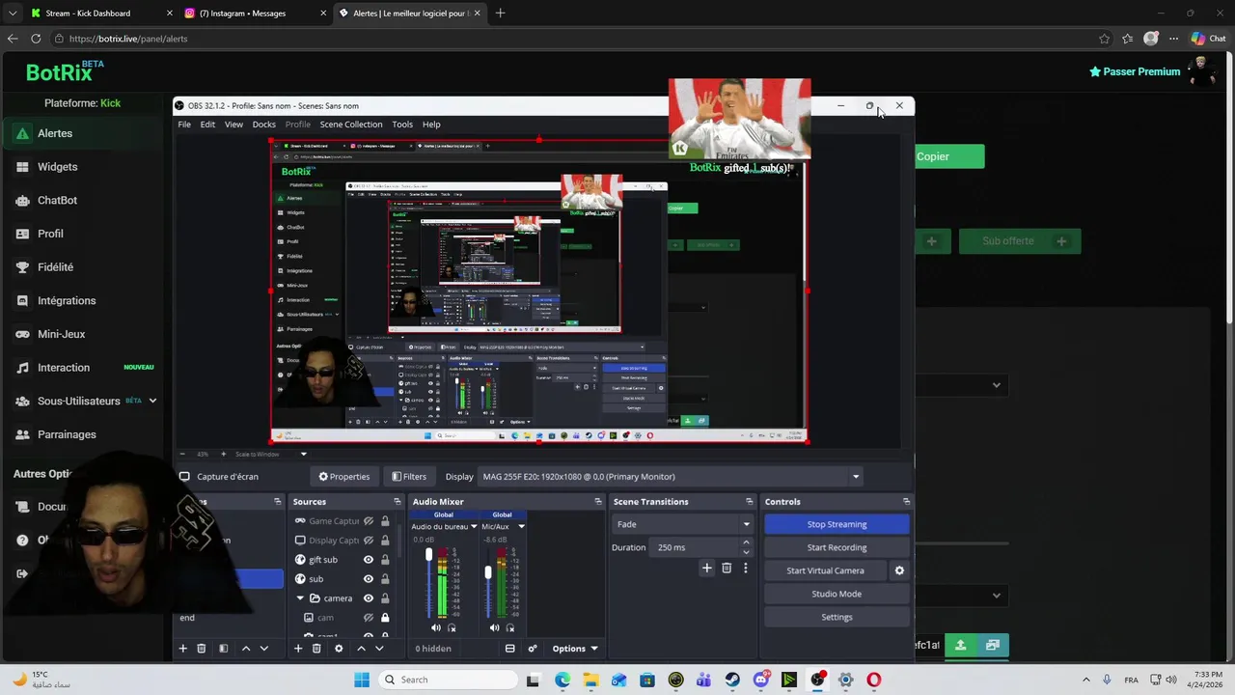Open Mini-Jeux in the BotRix sidebar
The image size is (1235, 695).
[62, 334]
